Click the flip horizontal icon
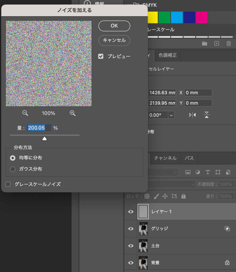Image resolution: width=236 pixels, height=272 pixels. (192, 115)
